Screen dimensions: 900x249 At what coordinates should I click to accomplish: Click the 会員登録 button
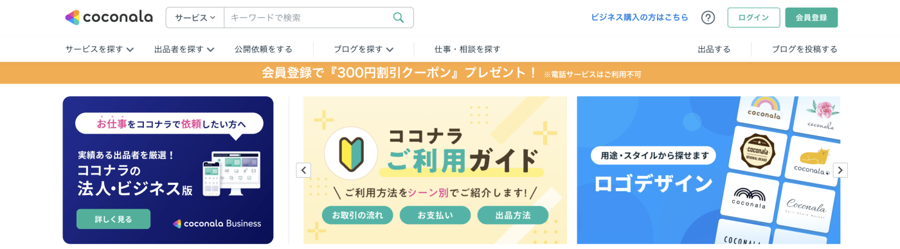point(811,17)
